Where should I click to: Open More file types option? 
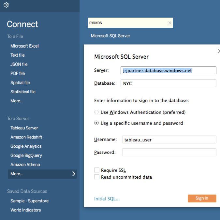point(17,101)
